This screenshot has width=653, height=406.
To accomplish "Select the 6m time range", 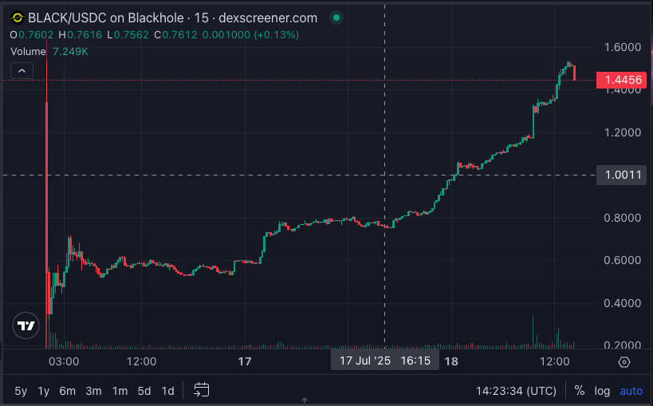I will tap(68, 391).
